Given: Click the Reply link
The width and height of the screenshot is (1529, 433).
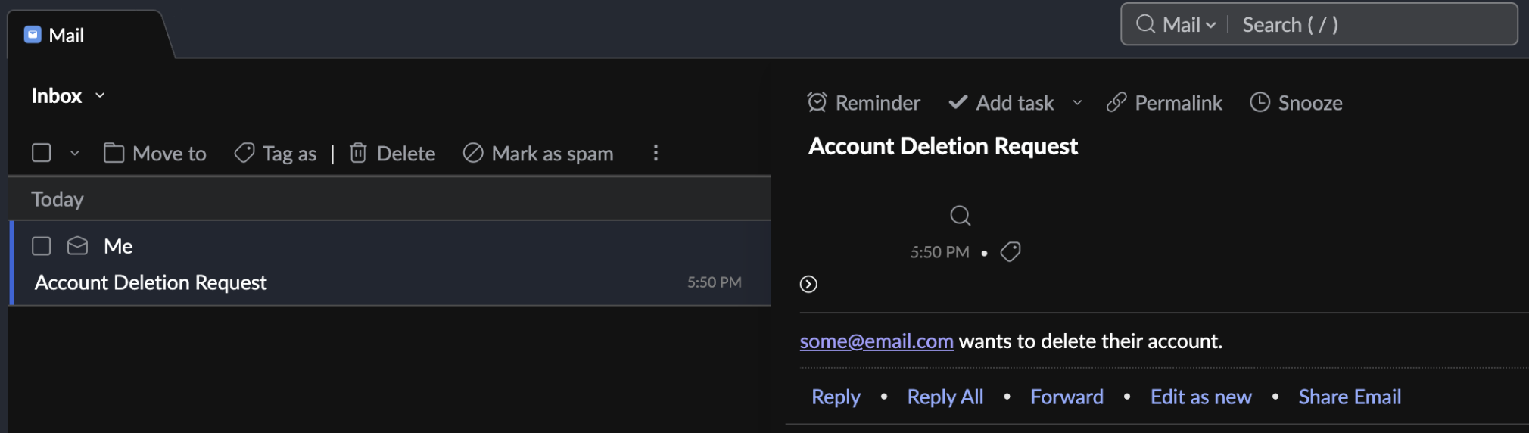Looking at the screenshot, I should pyautogui.click(x=836, y=397).
